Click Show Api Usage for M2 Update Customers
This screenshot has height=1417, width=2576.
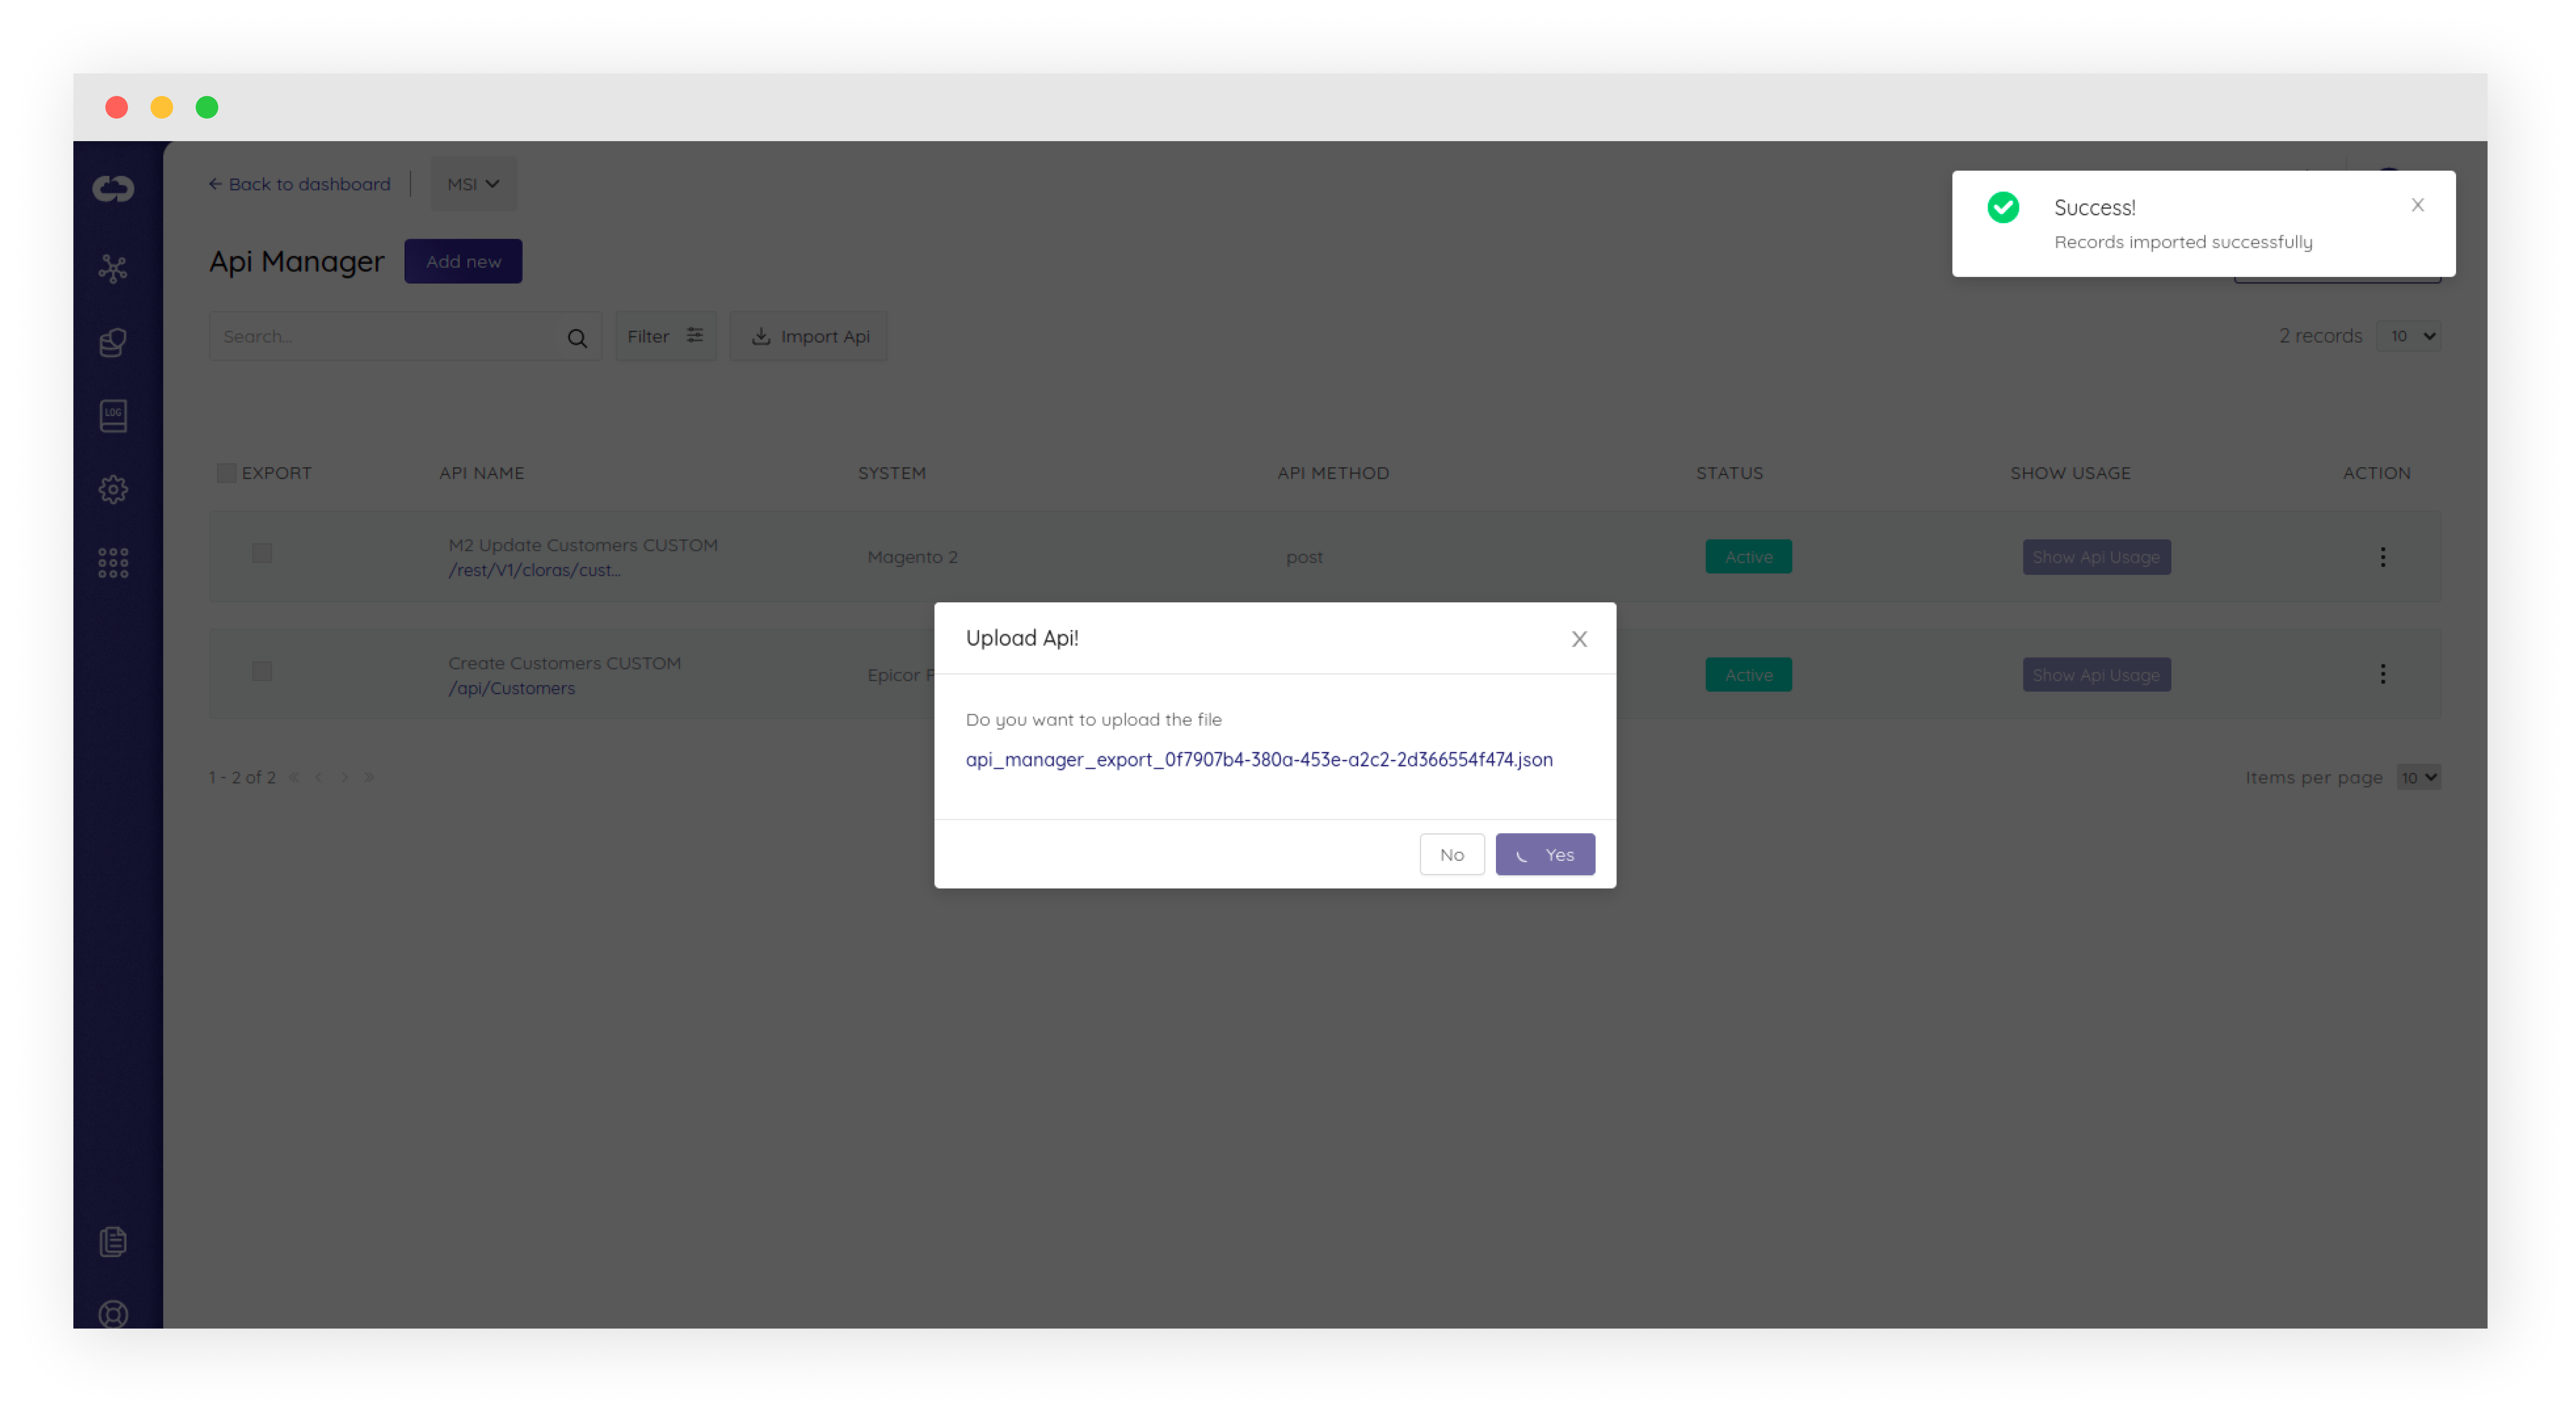[x=2096, y=557]
